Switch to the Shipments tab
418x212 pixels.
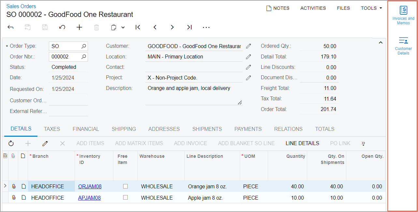click(x=207, y=129)
